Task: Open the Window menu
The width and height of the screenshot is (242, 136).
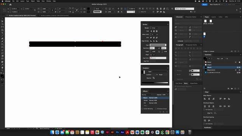Action: [49, 1]
